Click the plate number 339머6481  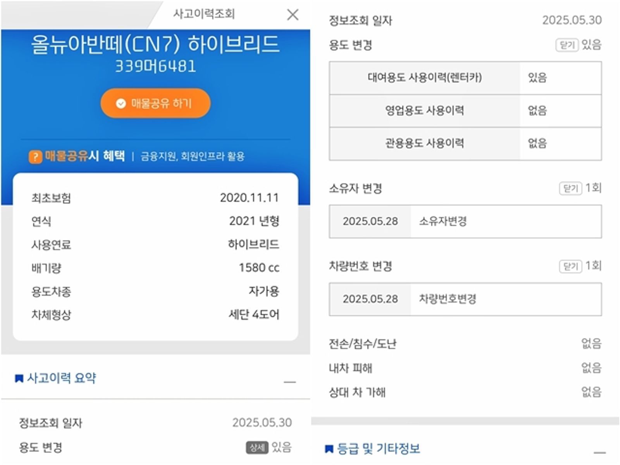(x=155, y=66)
